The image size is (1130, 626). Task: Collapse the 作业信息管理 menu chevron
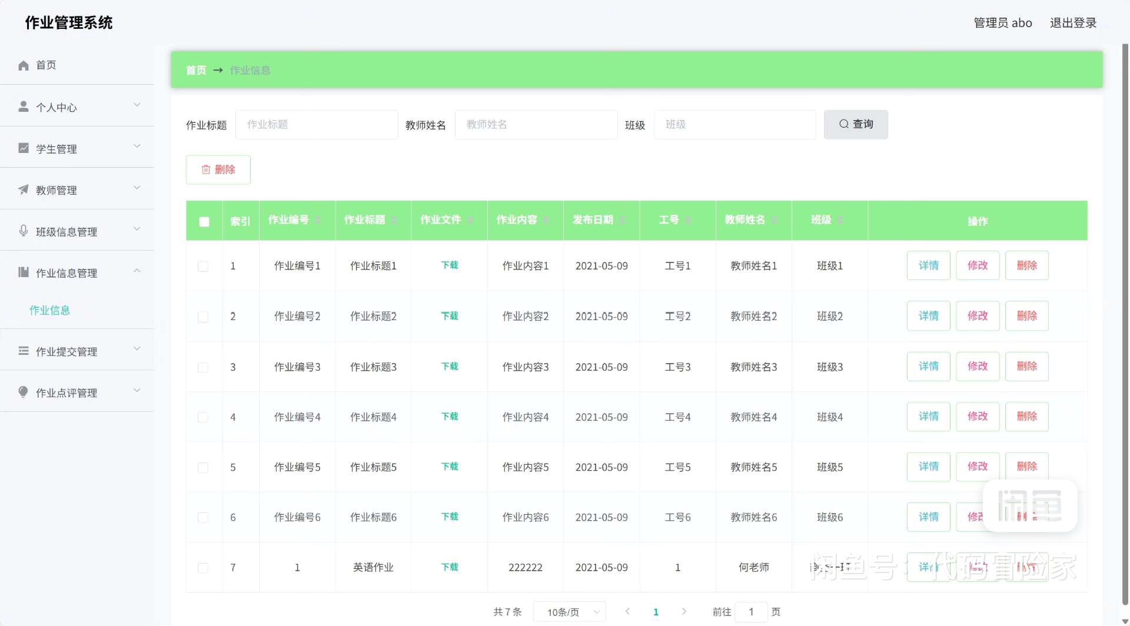(x=137, y=271)
